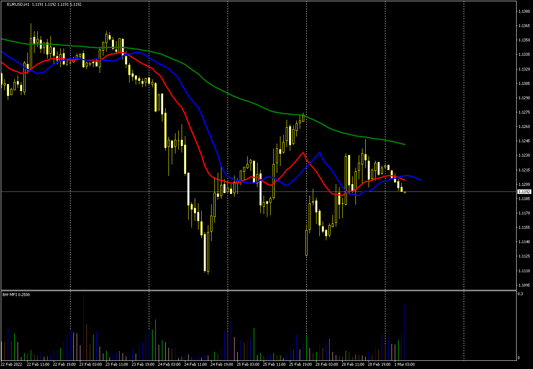Click the current price tag 1.1192
Image resolution: width=533 pixels, height=369 pixels.
(x=524, y=191)
